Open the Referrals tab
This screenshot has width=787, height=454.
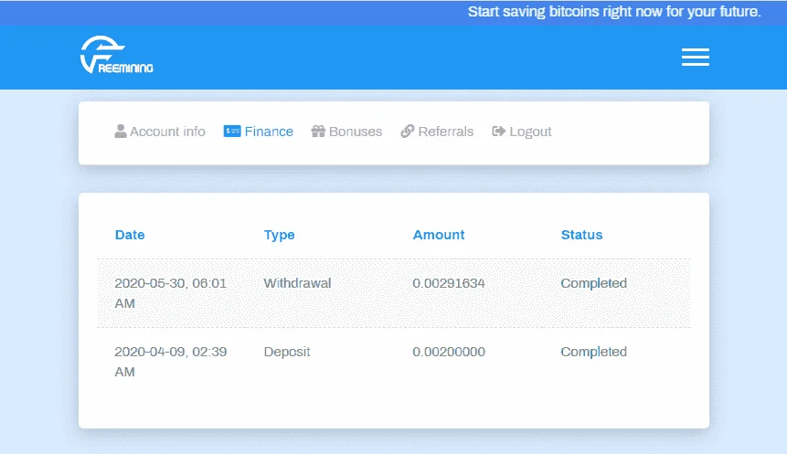437,132
